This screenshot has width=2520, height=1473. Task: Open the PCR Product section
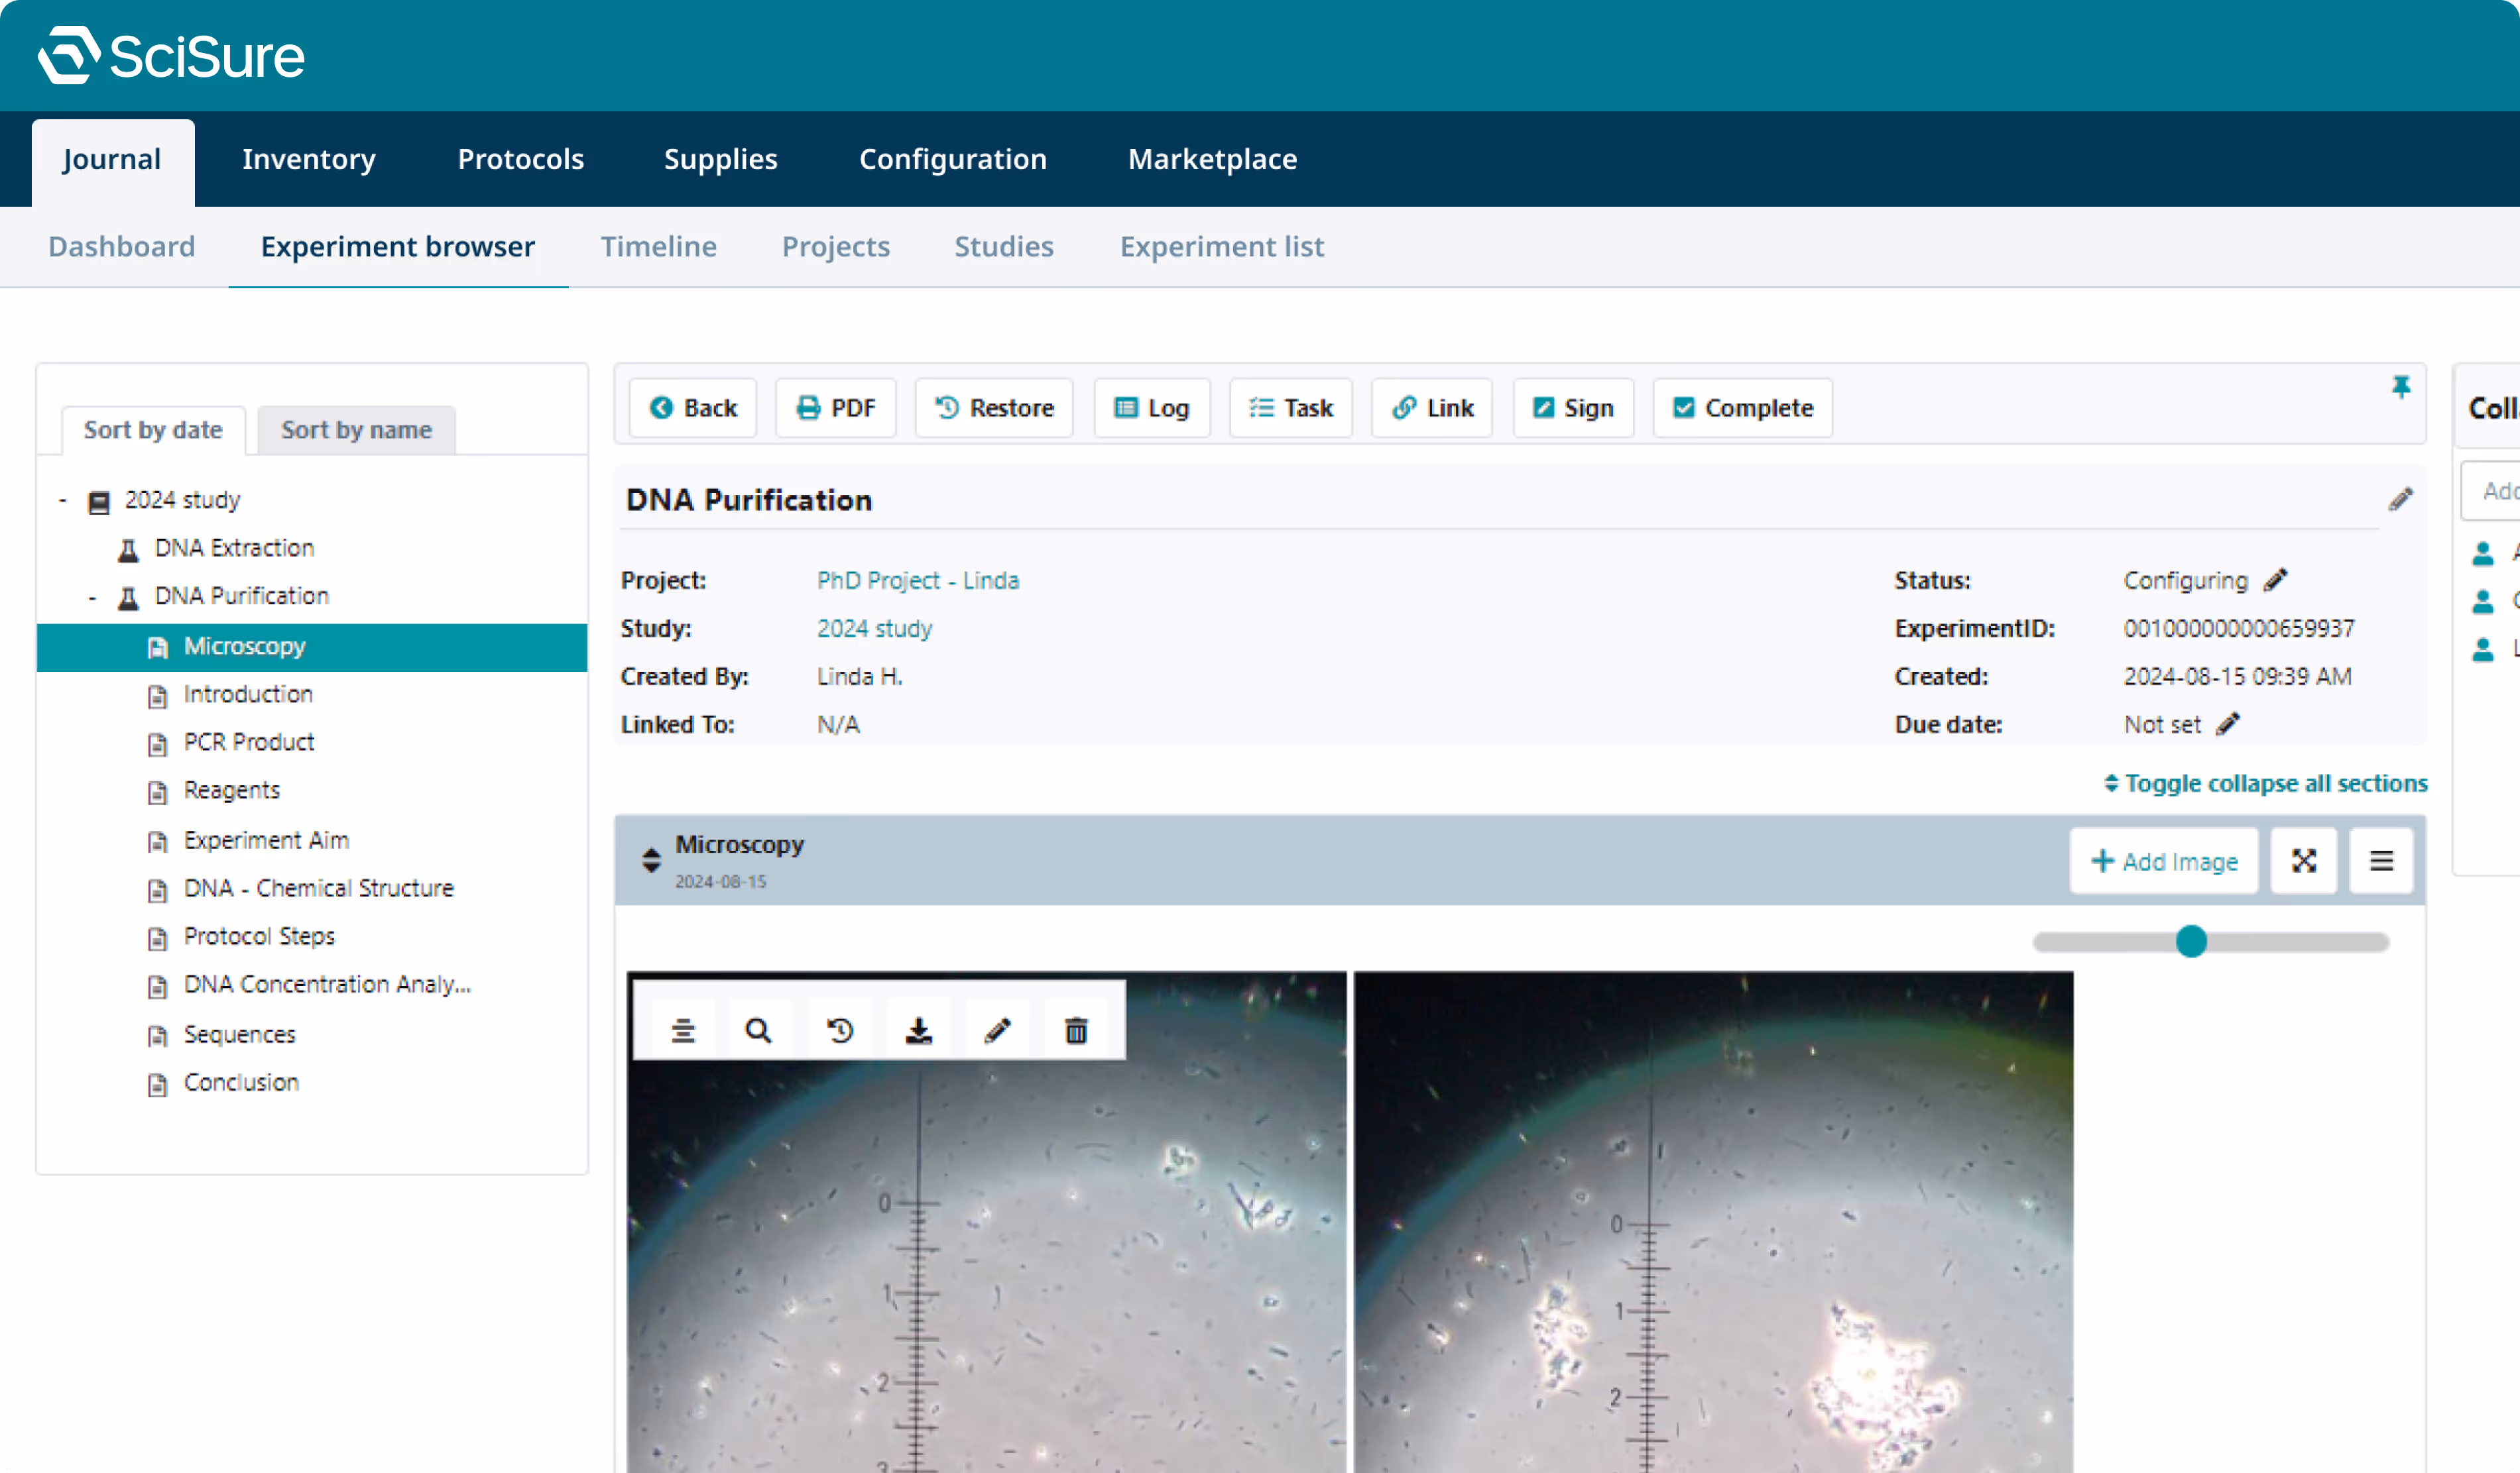point(248,741)
